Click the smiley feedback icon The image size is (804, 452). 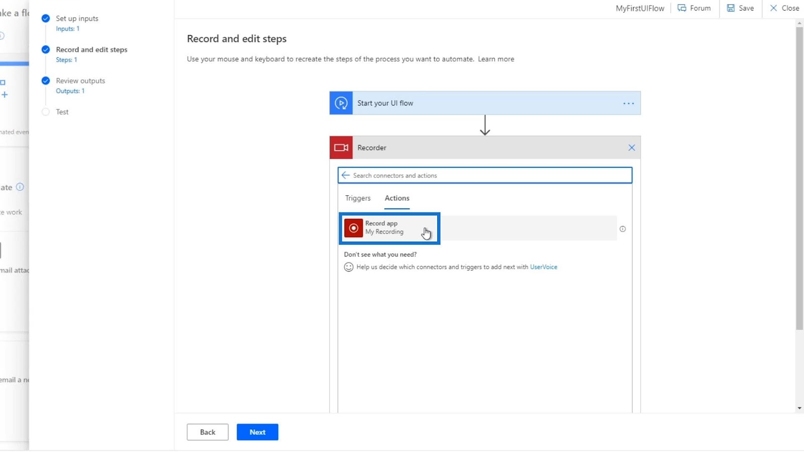349,267
